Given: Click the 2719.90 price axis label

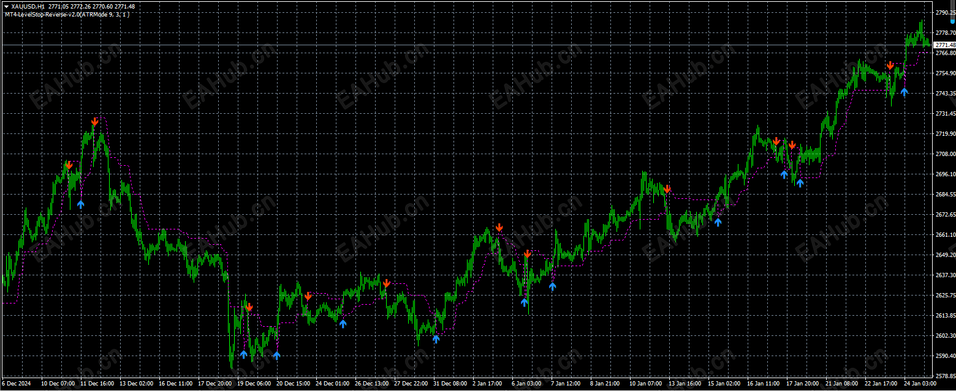Looking at the screenshot, I should click(x=944, y=134).
